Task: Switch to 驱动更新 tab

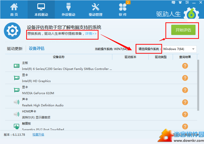Action: (x=15, y=49)
